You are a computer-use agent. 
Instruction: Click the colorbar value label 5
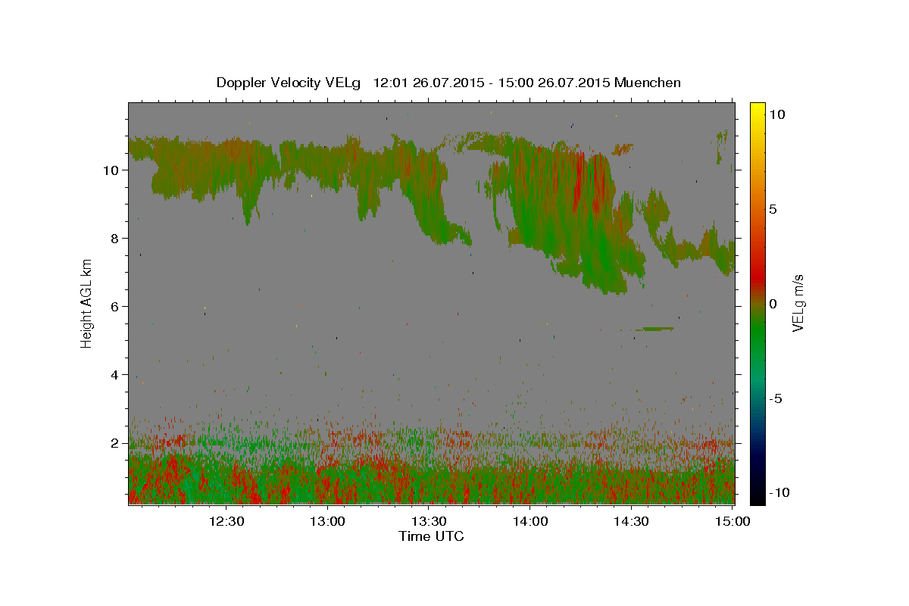[773, 209]
